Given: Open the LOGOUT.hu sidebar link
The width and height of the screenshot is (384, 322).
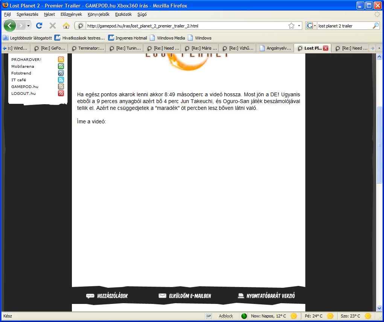Looking at the screenshot, I should [x=23, y=93].
